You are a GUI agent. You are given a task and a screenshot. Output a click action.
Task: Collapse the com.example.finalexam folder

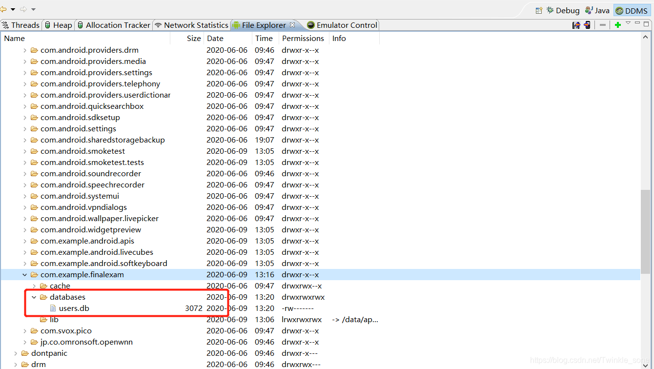click(25, 275)
